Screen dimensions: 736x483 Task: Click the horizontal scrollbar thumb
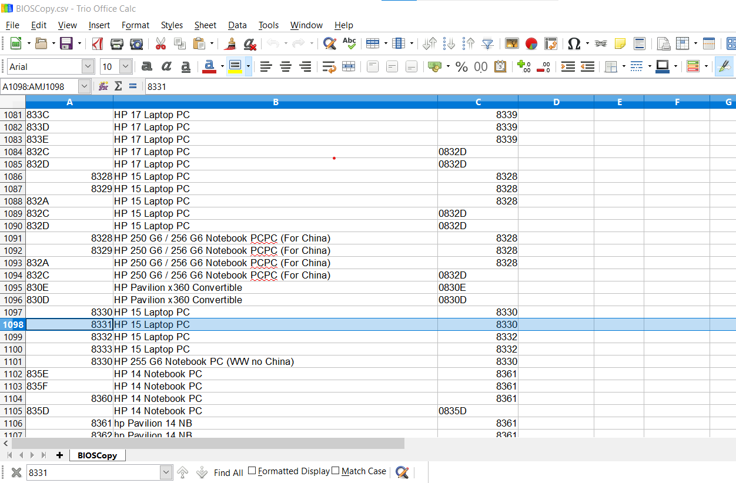(208, 443)
